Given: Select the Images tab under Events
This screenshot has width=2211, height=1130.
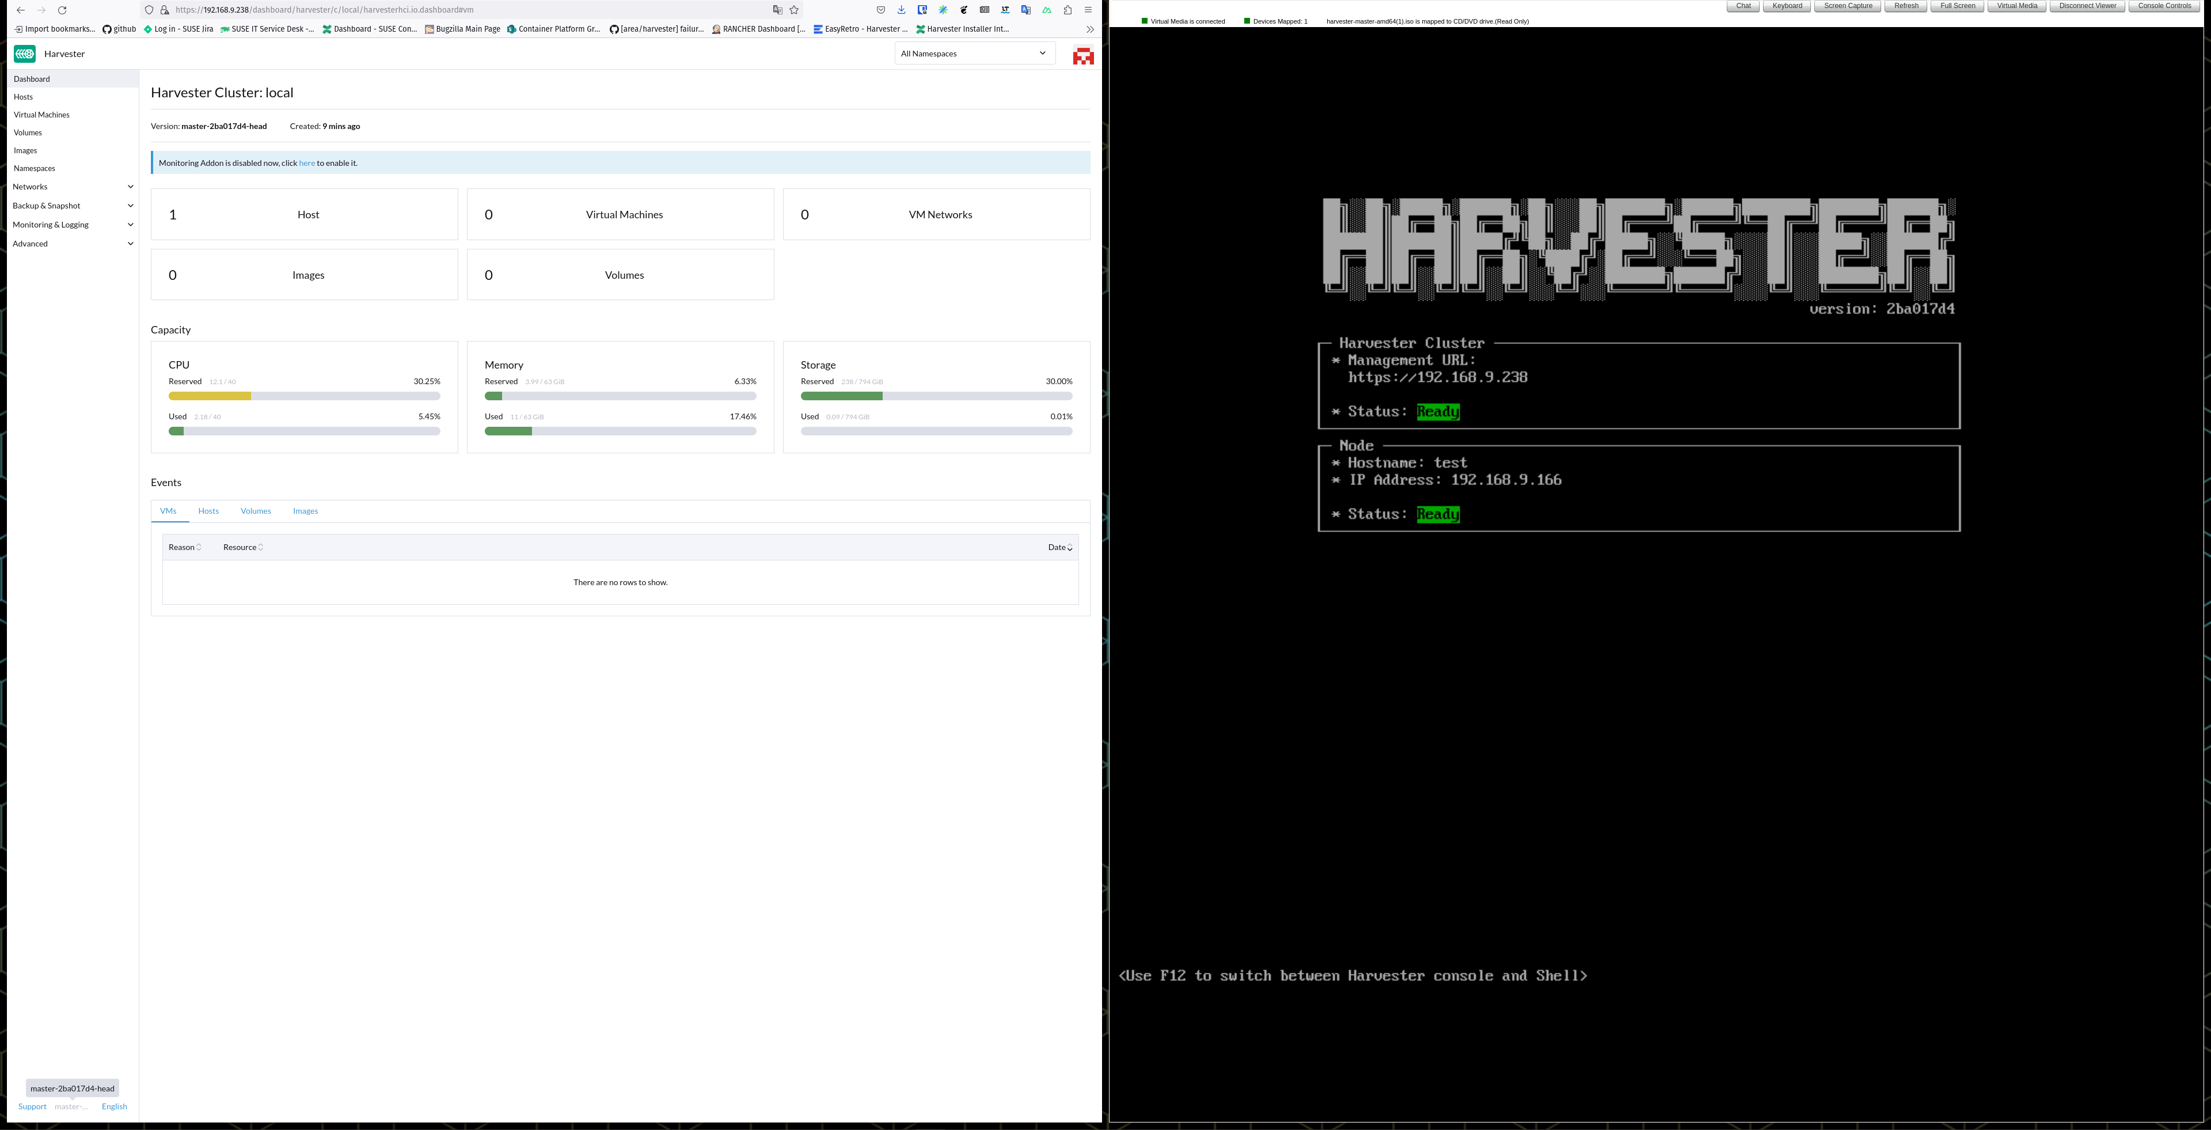Looking at the screenshot, I should (x=306, y=511).
